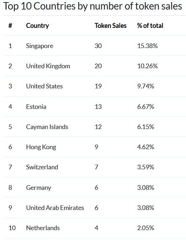Click the 10.26% value for United Kingdom
The height and width of the screenshot is (240, 186).
[x=147, y=66]
